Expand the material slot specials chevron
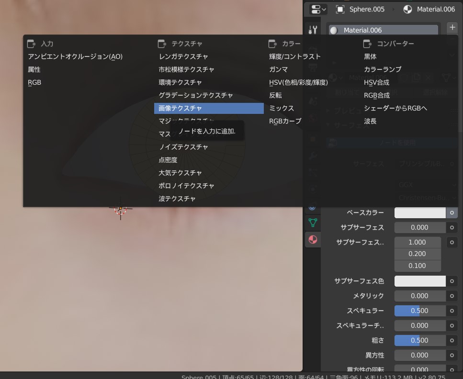Image resolution: width=463 pixels, height=379 pixels. click(x=451, y=54)
